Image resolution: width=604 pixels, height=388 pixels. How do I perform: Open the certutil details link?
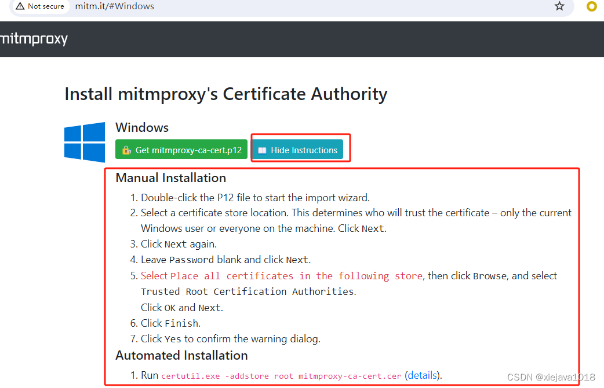click(x=421, y=375)
